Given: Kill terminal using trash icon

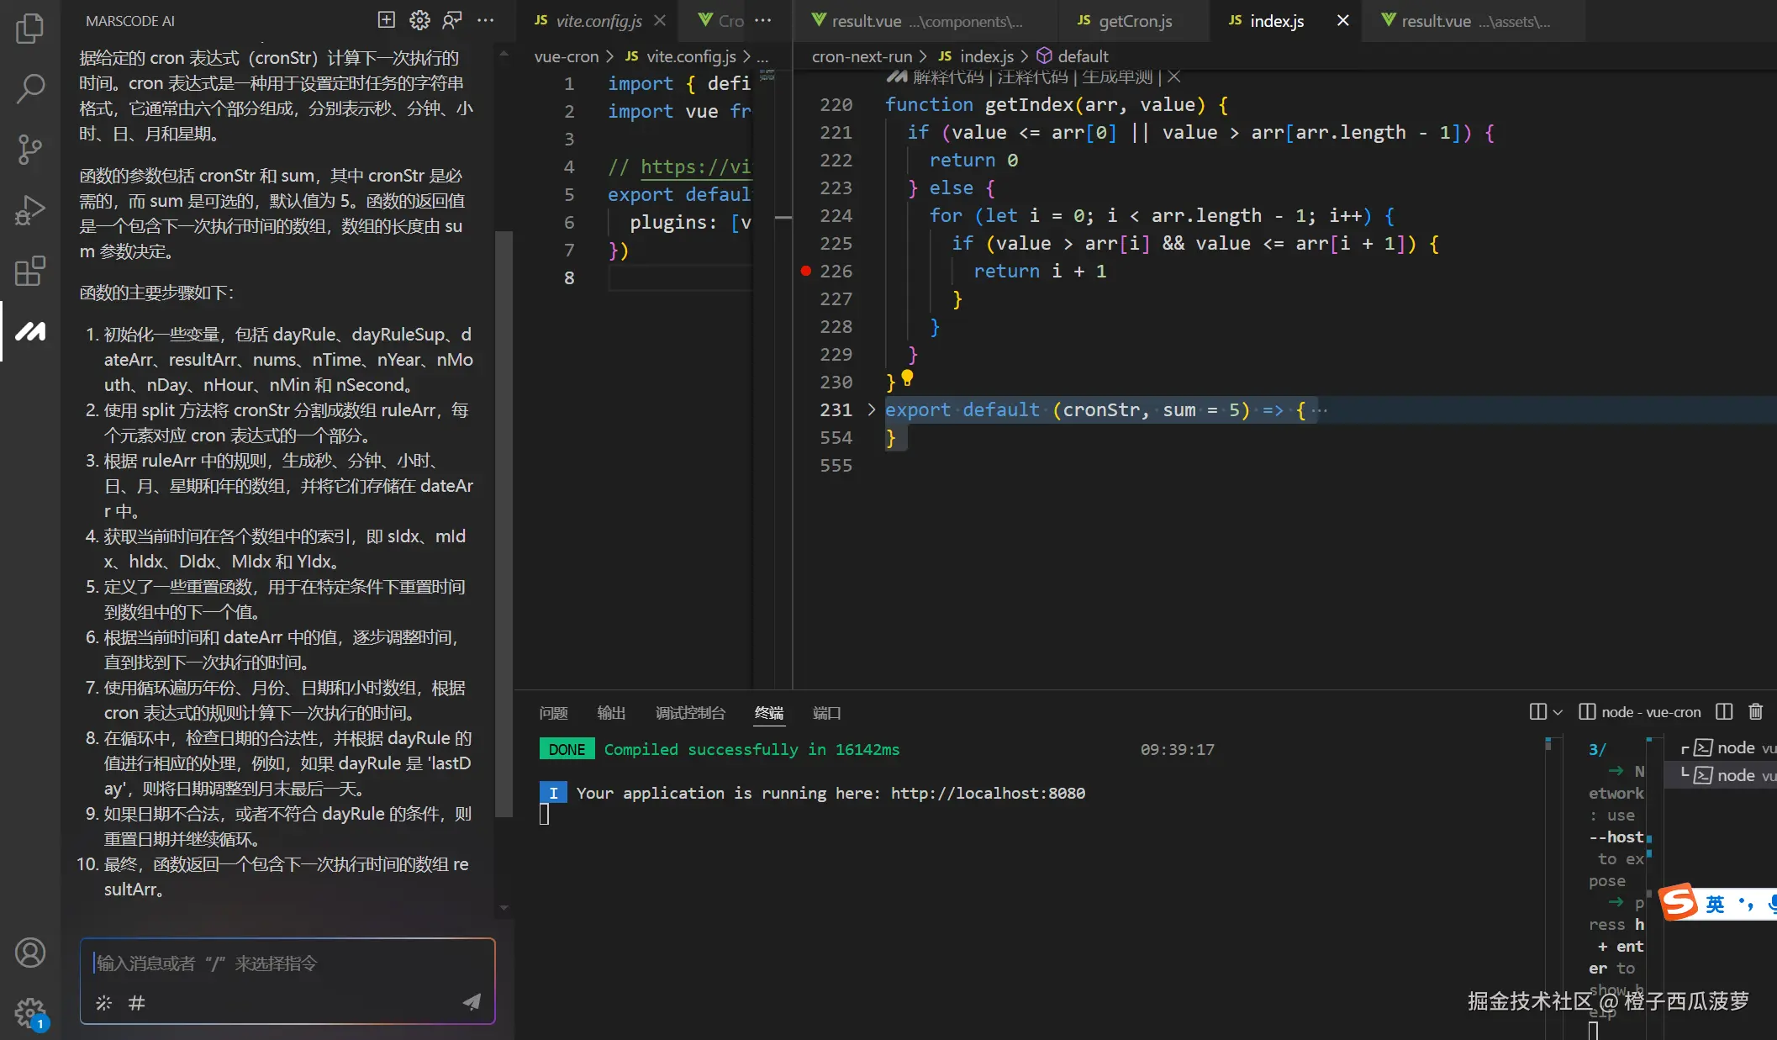Looking at the screenshot, I should coord(1755,712).
